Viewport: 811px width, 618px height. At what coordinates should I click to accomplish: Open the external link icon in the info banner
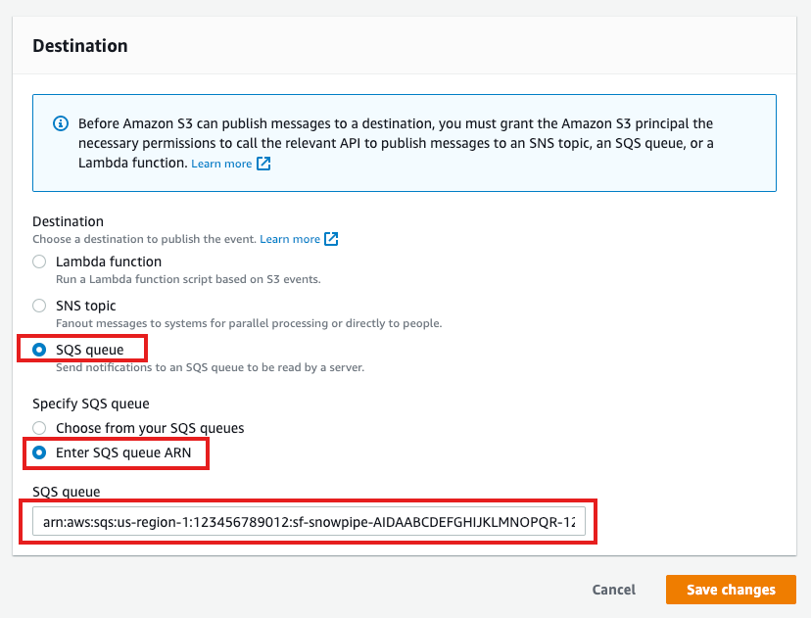[263, 164]
